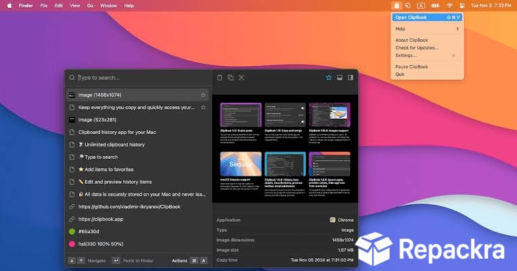This screenshot has width=517, height=271.
Task: Select All data is securely stored item
Action: tap(138, 194)
